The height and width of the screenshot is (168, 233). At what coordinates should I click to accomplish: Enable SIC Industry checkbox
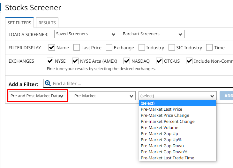click(x=172, y=47)
